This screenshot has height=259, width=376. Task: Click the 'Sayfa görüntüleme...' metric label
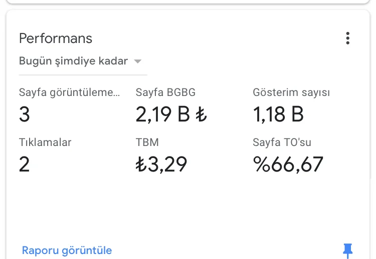point(69,92)
